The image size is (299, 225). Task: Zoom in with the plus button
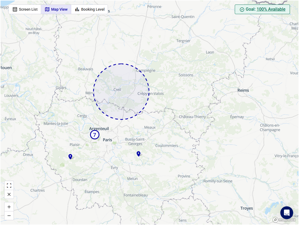click(9, 207)
